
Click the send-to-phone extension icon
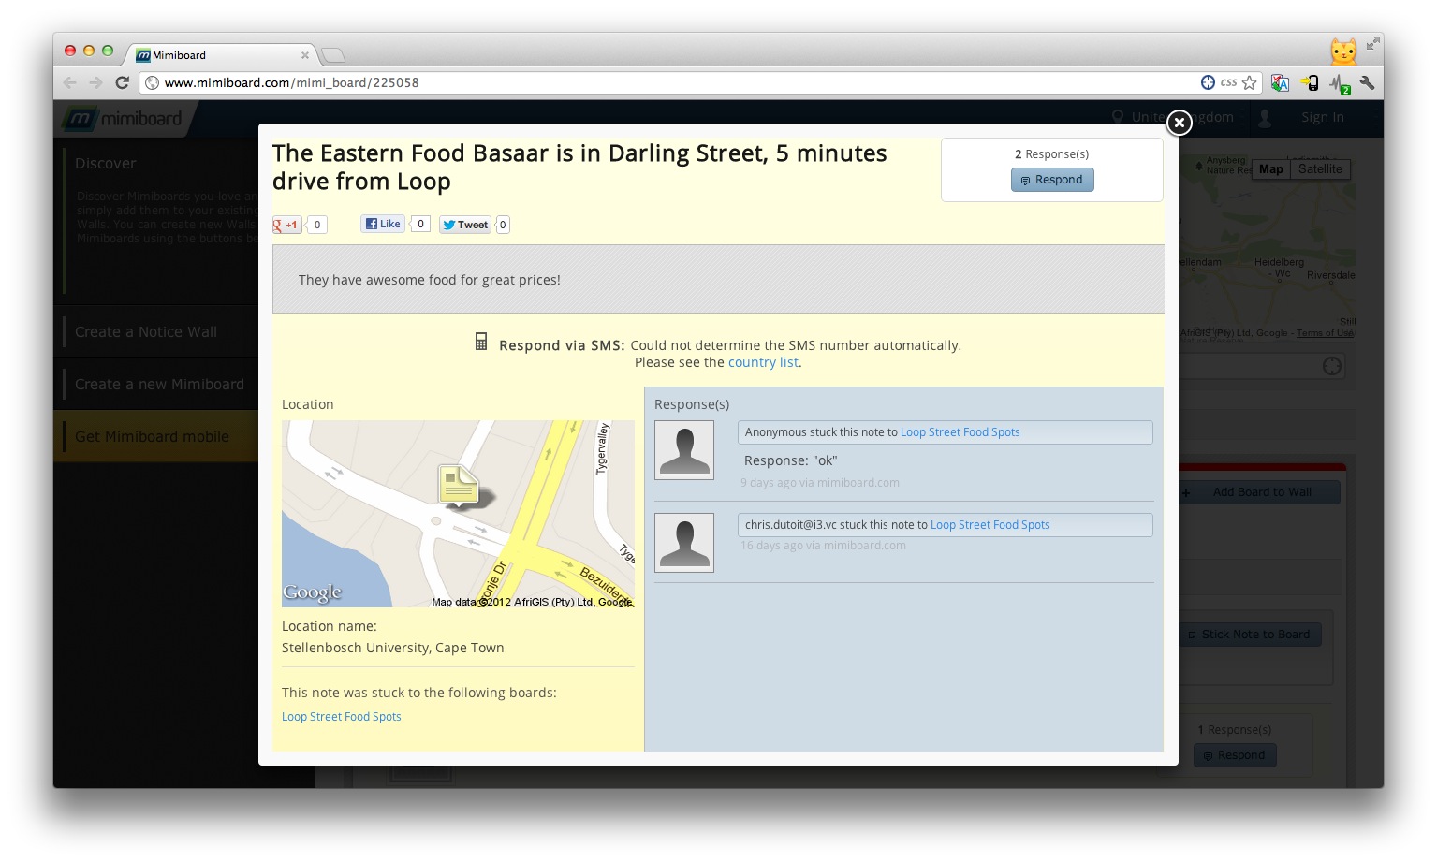[x=1310, y=83]
